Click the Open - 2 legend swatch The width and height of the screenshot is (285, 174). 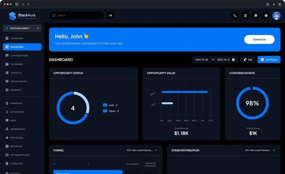[105, 111]
